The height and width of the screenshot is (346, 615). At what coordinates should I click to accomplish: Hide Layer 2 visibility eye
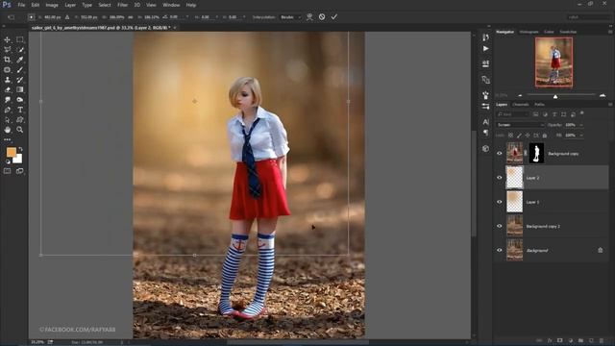pos(500,178)
